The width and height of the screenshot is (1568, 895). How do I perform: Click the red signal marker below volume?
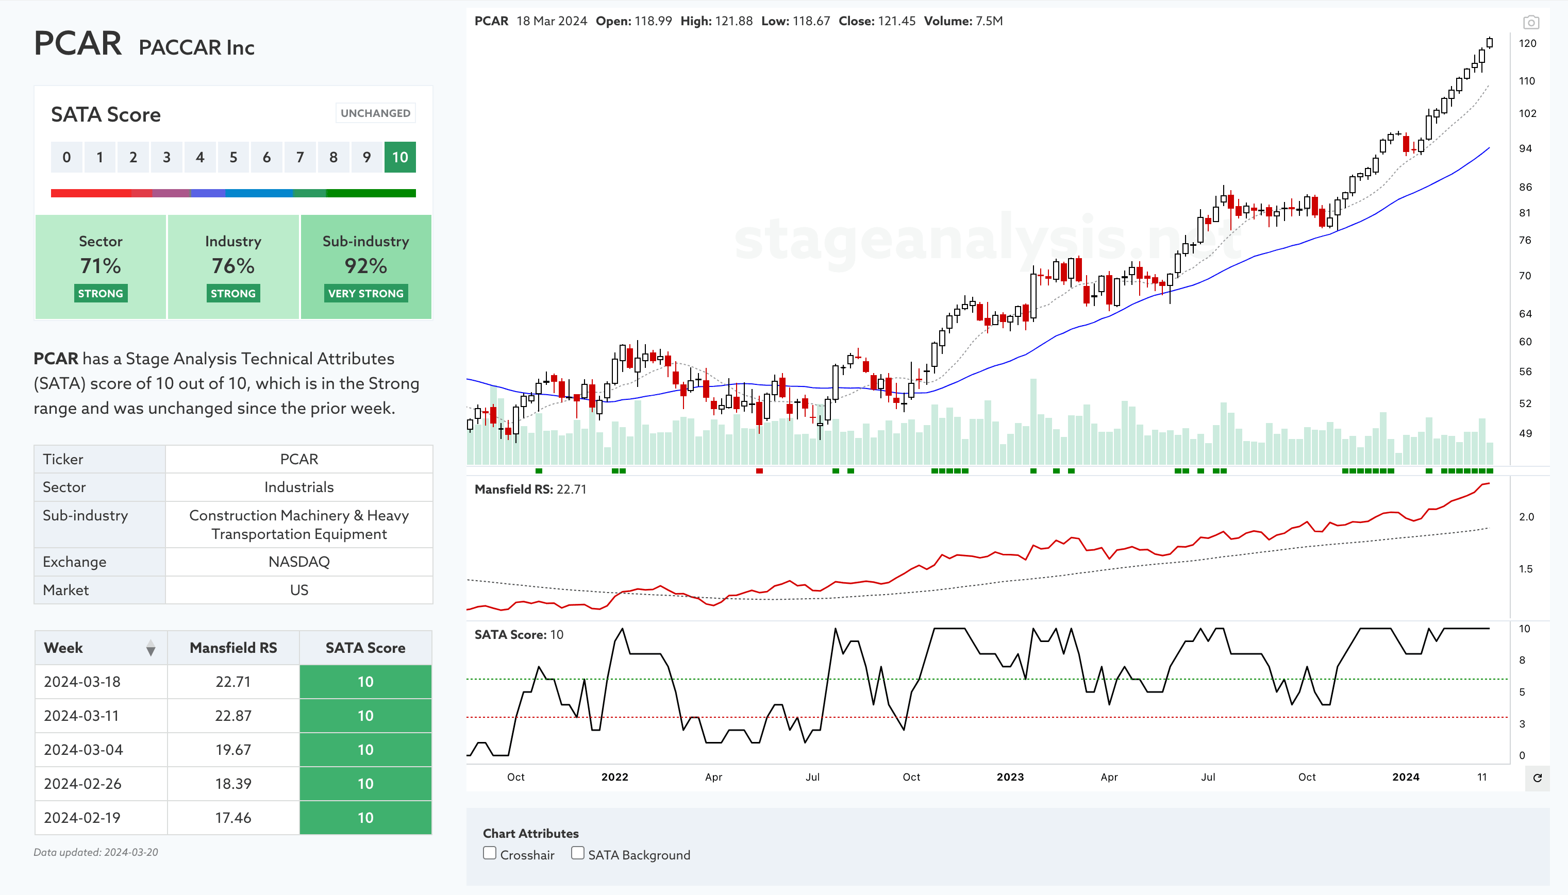click(x=759, y=471)
